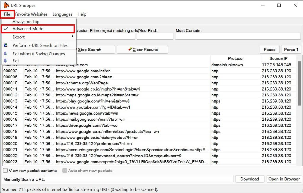This screenshot has height=193, width=303.
Task: Select row http://www.google.com/?hl=en
Action: point(149,77)
